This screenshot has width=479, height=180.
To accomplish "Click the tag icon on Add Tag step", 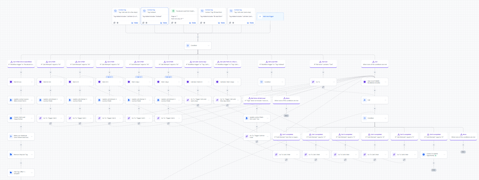I will pos(11,173).
